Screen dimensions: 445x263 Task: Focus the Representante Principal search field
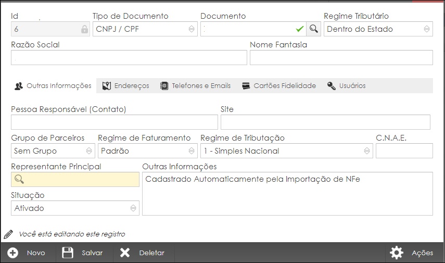75,179
